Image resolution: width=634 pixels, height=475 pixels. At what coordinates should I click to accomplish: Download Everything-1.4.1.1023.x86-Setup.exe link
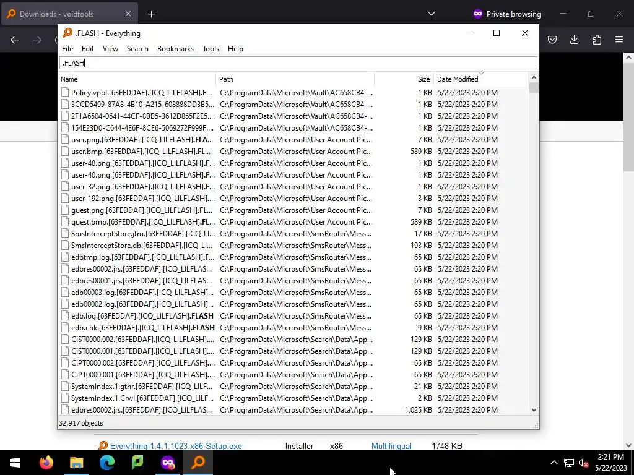coord(176,446)
